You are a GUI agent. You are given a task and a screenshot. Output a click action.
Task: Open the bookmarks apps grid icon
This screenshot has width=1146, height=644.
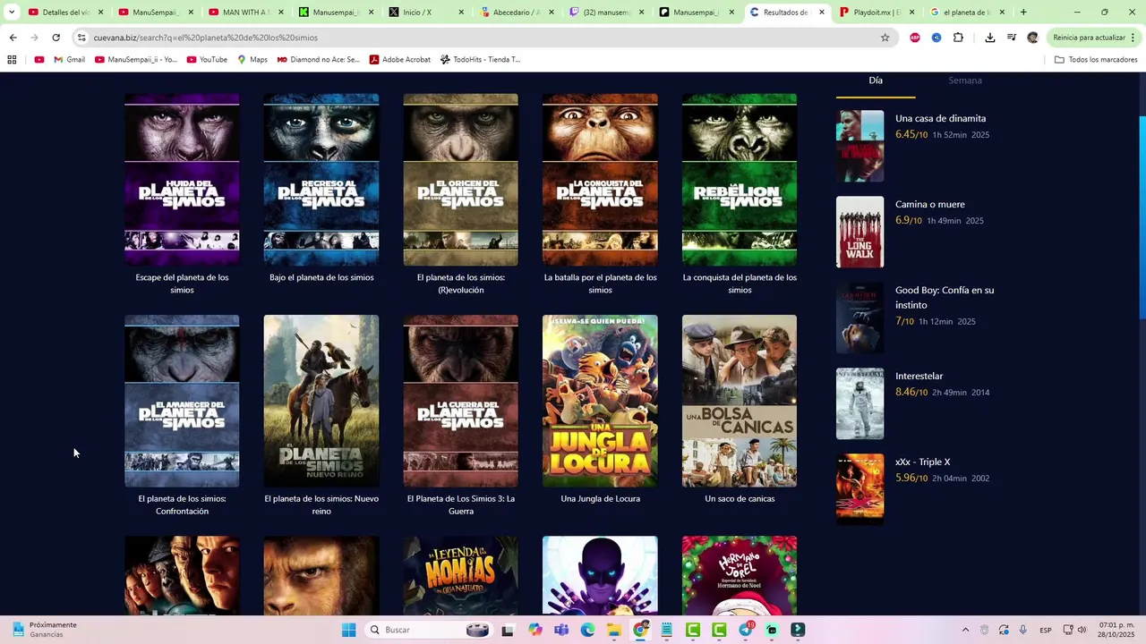(x=12, y=60)
